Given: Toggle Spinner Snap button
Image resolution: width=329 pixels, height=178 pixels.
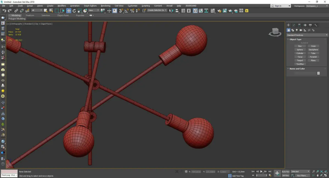Looking at the screenshot, I should pyautogui.click(x=138, y=10).
